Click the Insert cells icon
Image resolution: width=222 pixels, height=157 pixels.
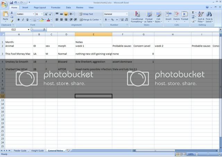coord(168,17)
